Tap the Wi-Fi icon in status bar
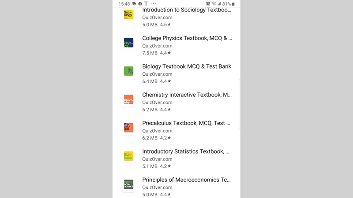Viewport: 353px width, 198px height. point(214,4)
